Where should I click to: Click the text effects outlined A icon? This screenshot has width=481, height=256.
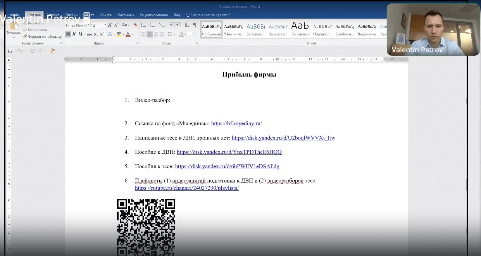tap(110, 34)
